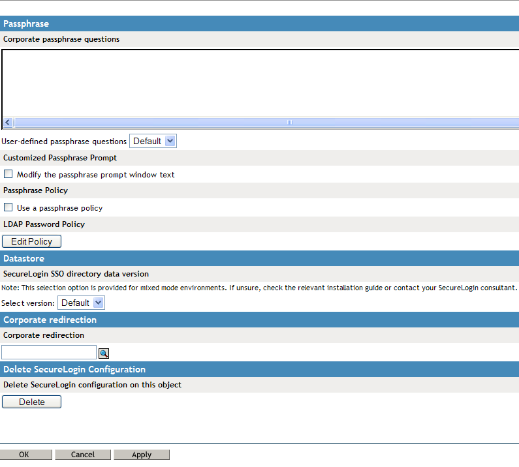Viewport: 519px width, 467px height.
Task: Focus the Corporate redirection input field
Action: click(x=49, y=352)
